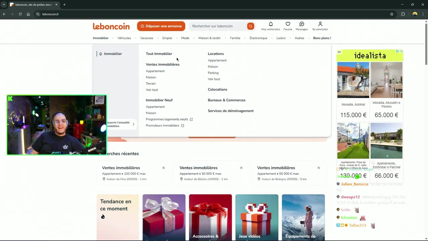Open Loisirs category menu
Screen dimensions: 428x241
tap(281, 38)
